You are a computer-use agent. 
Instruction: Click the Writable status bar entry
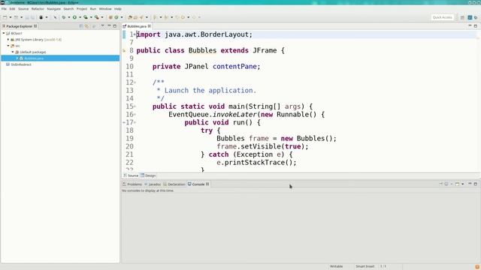[336, 266]
